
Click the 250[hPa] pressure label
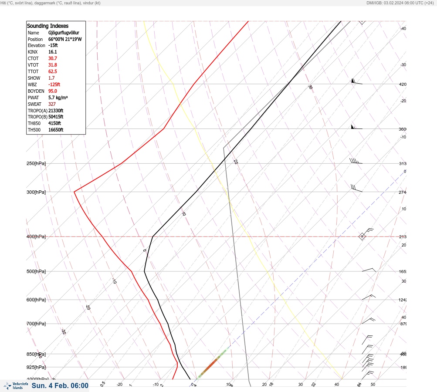(x=36, y=163)
